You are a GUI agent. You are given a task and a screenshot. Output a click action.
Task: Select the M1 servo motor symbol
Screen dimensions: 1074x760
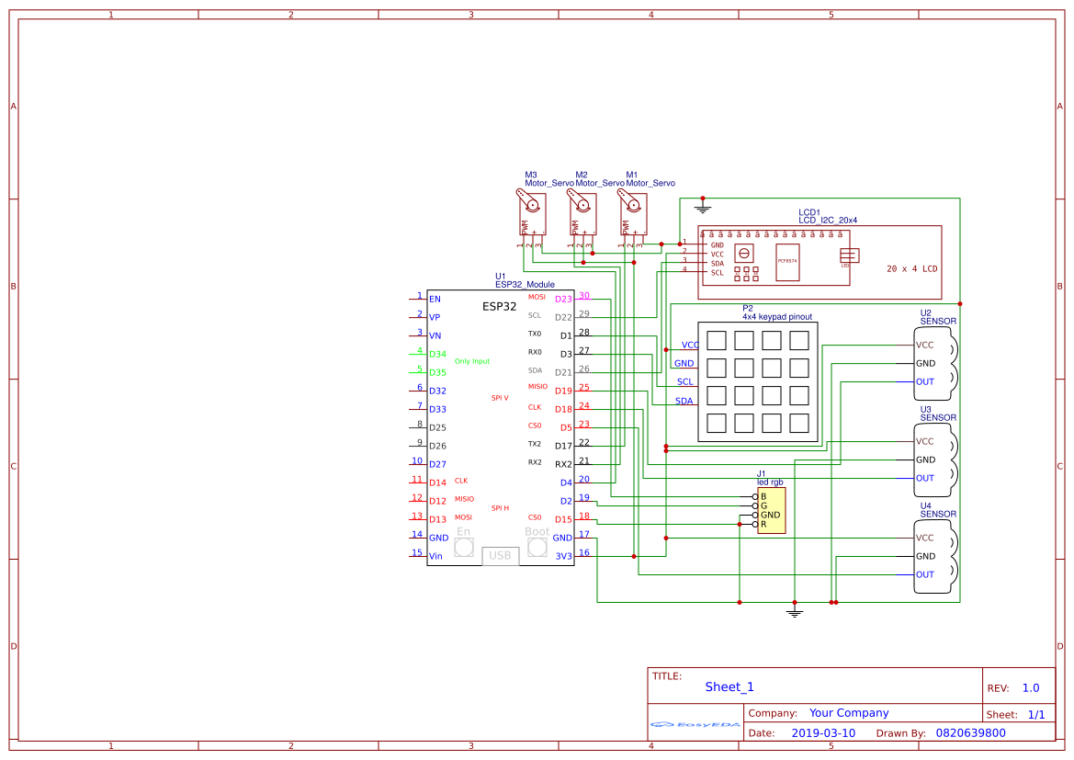pyautogui.click(x=630, y=213)
